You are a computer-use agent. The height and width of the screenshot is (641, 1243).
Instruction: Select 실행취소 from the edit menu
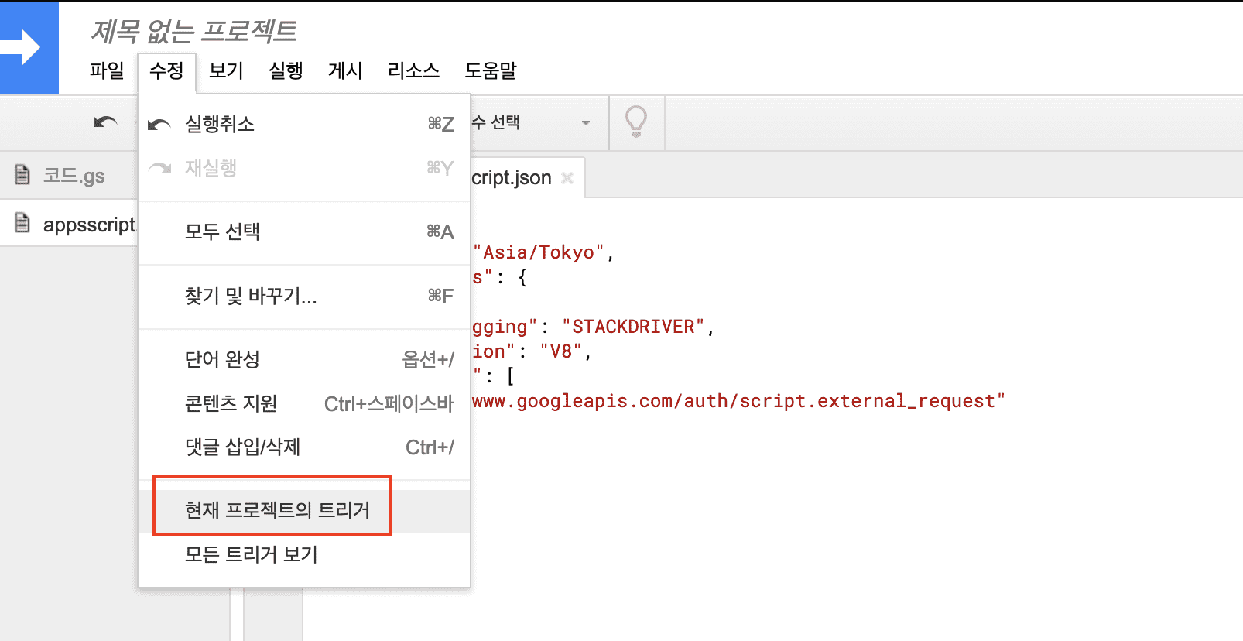[220, 124]
